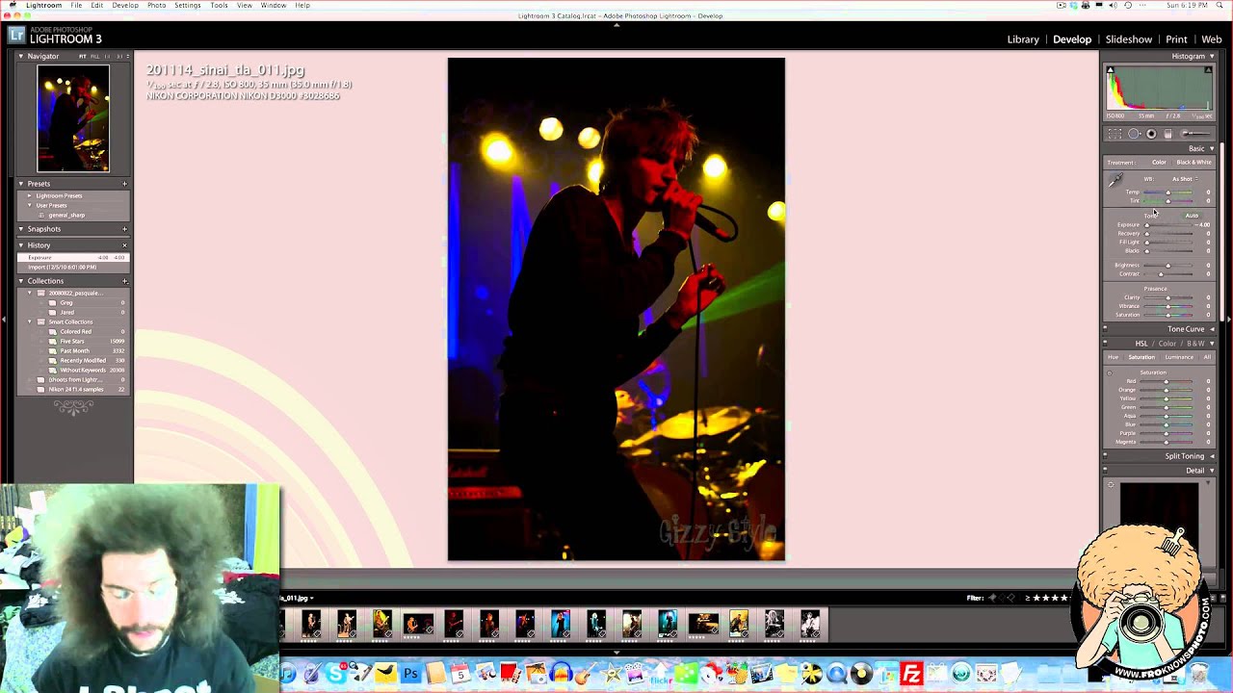This screenshot has height=693, width=1233.
Task: Switch to the Library module
Action: pyautogui.click(x=1023, y=39)
